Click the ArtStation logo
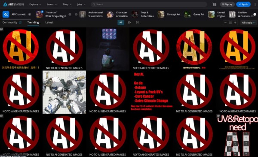The width and height of the screenshot is (258, 157). pyautogui.click(x=13, y=4)
